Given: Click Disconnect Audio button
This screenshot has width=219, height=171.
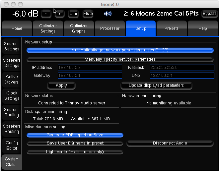Looking at the screenshot, I should pyautogui.click(x=170, y=143).
